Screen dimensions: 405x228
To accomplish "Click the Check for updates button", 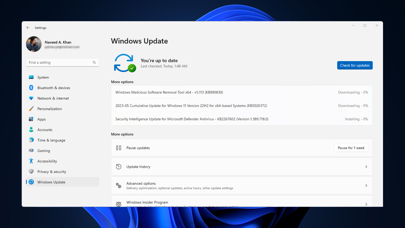I will point(355,65).
